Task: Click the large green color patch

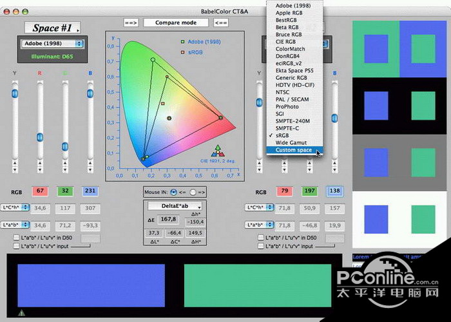Action: (258, 285)
